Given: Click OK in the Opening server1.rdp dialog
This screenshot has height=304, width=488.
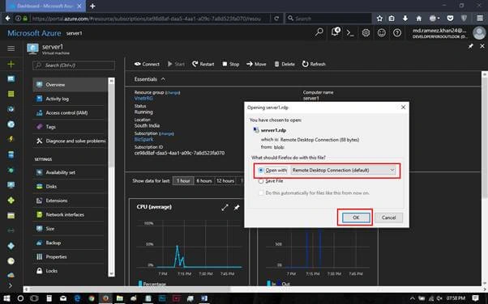Looking at the screenshot, I should 356,217.
